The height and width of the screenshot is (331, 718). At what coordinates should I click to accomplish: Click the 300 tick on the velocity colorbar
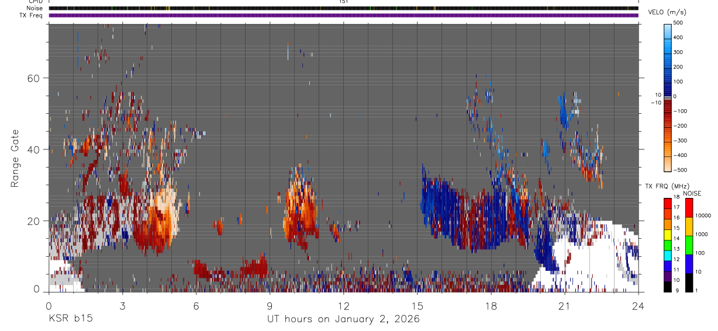pyautogui.click(x=679, y=53)
